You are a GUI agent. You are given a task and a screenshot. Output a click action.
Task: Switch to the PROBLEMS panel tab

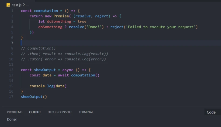point(15,112)
